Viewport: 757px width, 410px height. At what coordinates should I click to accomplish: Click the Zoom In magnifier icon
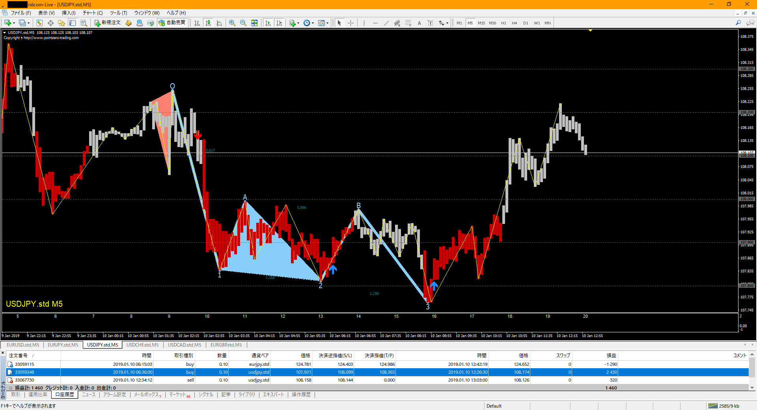pos(232,23)
